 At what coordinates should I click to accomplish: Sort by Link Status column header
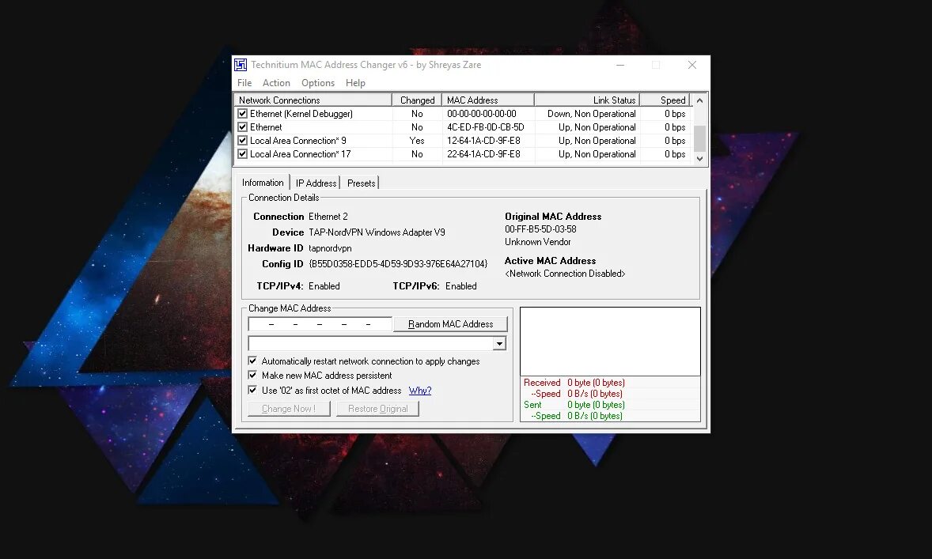(587, 100)
